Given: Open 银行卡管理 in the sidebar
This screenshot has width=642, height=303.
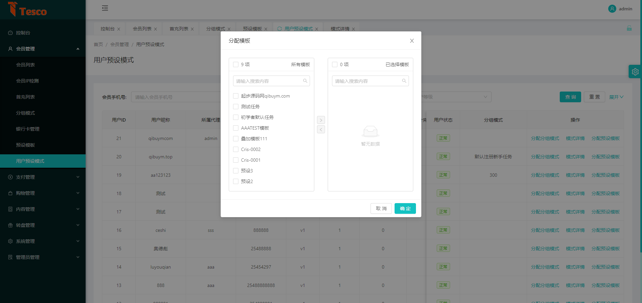Looking at the screenshot, I should pyautogui.click(x=28, y=129).
